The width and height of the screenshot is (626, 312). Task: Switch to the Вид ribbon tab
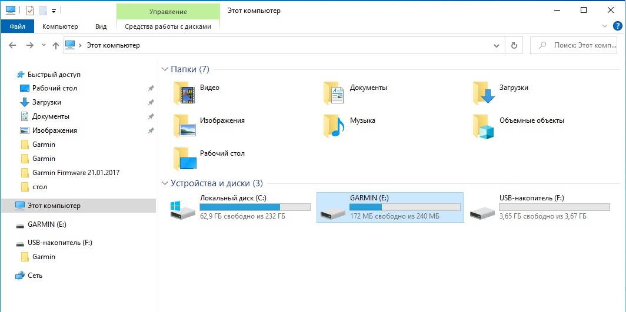101,26
